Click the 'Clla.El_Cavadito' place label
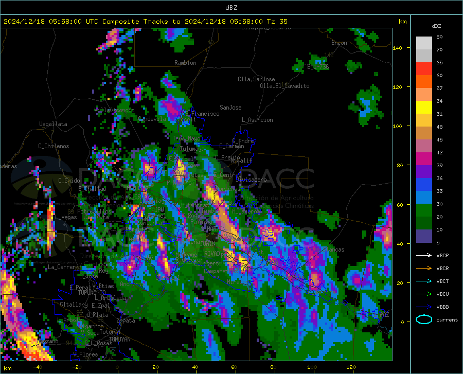The height and width of the screenshot is (374, 463). tap(284, 86)
